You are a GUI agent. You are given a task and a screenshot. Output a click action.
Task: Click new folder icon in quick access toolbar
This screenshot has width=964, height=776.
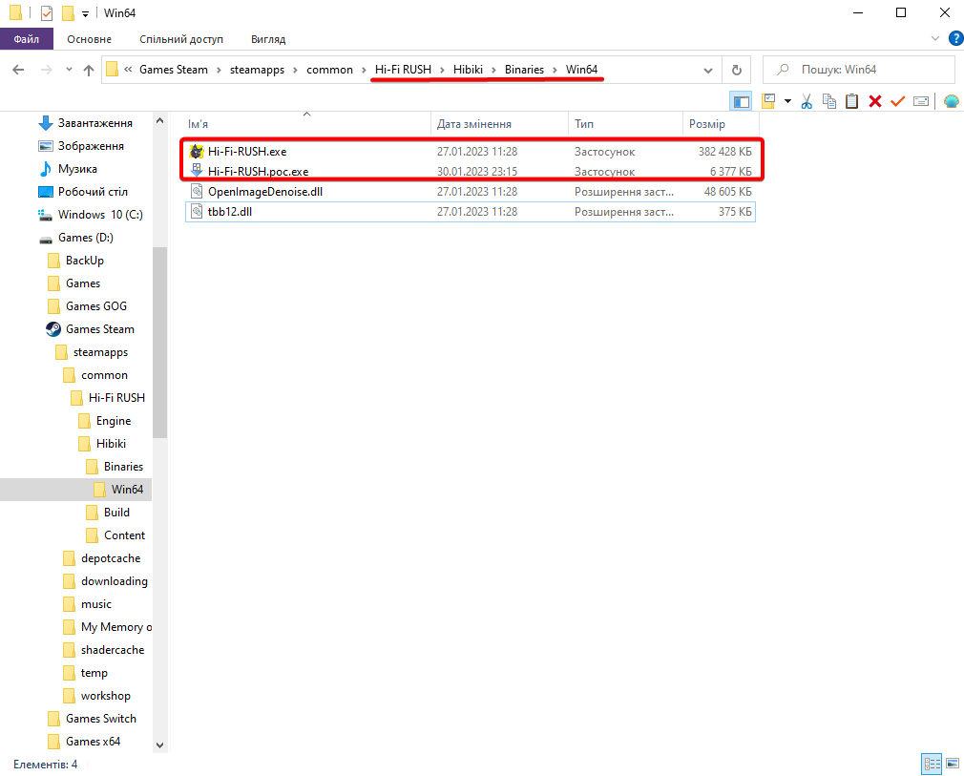[68, 13]
